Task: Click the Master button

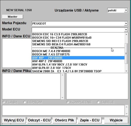Action: pyautogui.click(x=13, y=17)
